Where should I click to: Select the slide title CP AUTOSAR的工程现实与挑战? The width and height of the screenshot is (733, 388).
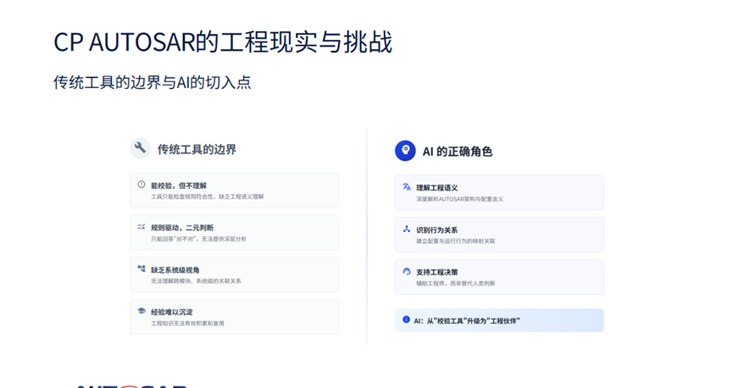click(223, 42)
